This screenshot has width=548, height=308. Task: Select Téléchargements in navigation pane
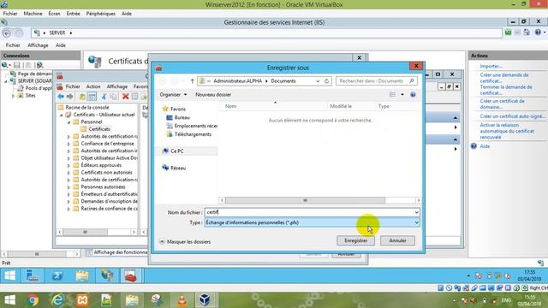click(193, 134)
